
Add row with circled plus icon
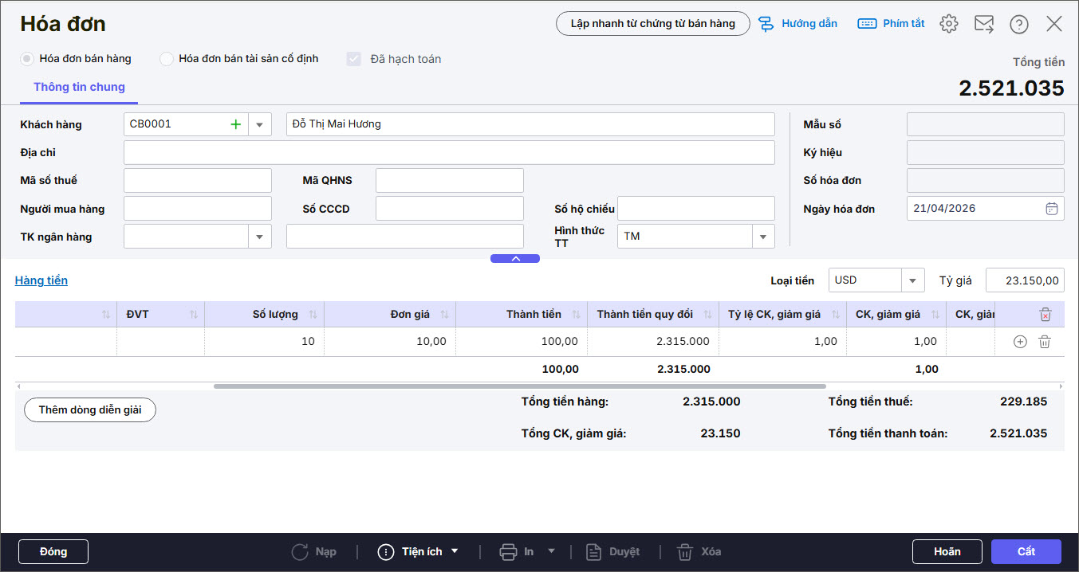(x=1019, y=342)
